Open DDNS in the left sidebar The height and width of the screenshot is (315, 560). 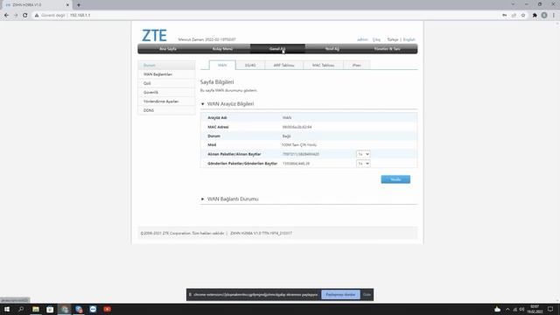[166, 110]
